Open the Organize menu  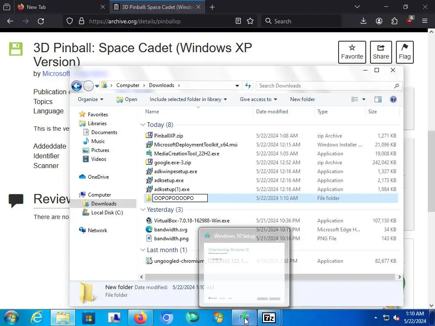tap(90, 99)
